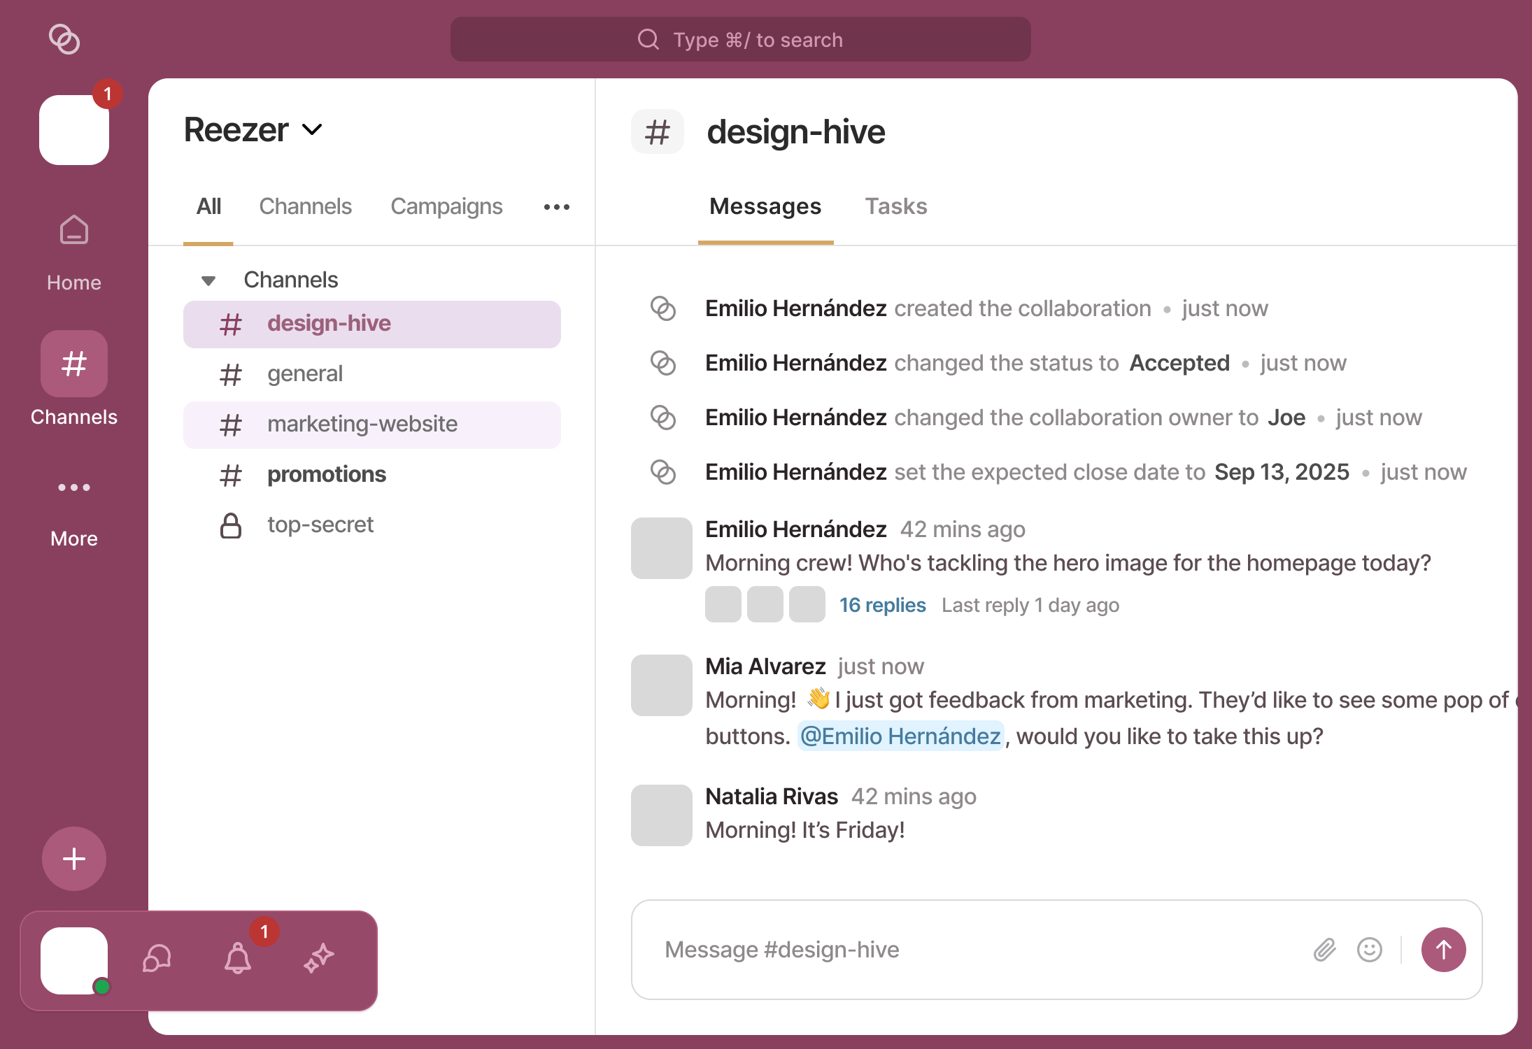Click the @Emilio Hernández mention
Image resolution: width=1532 pixels, height=1049 pixels.
click(900, 736)
